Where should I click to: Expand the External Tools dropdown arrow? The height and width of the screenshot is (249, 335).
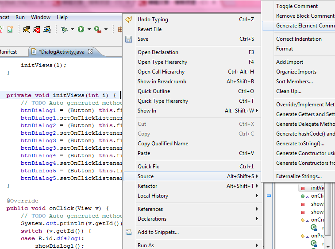pyautogui.click(x=106, y=30)
